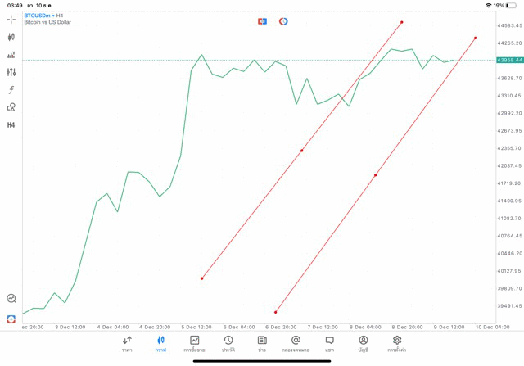The image size is (524, 366).
Task: Tap the blue-red trade panel icon at bottom left
Action: 11,318
